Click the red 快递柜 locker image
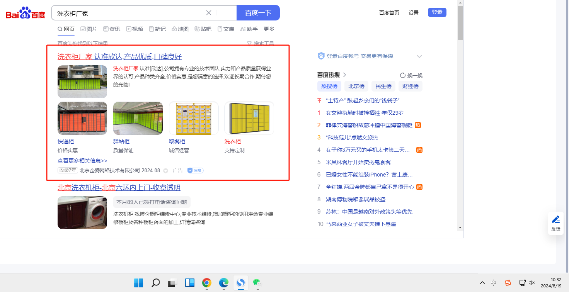Viewport: 569px width, 292px height. pos(82,118)
